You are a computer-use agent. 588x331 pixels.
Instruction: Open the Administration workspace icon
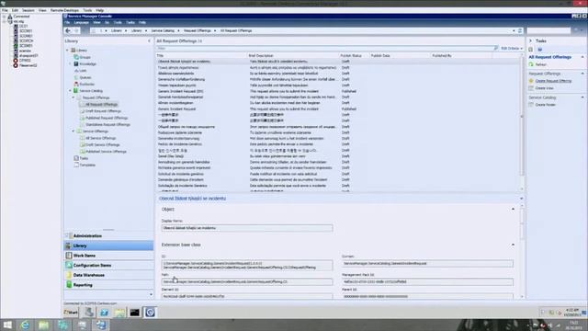[69, 236]
